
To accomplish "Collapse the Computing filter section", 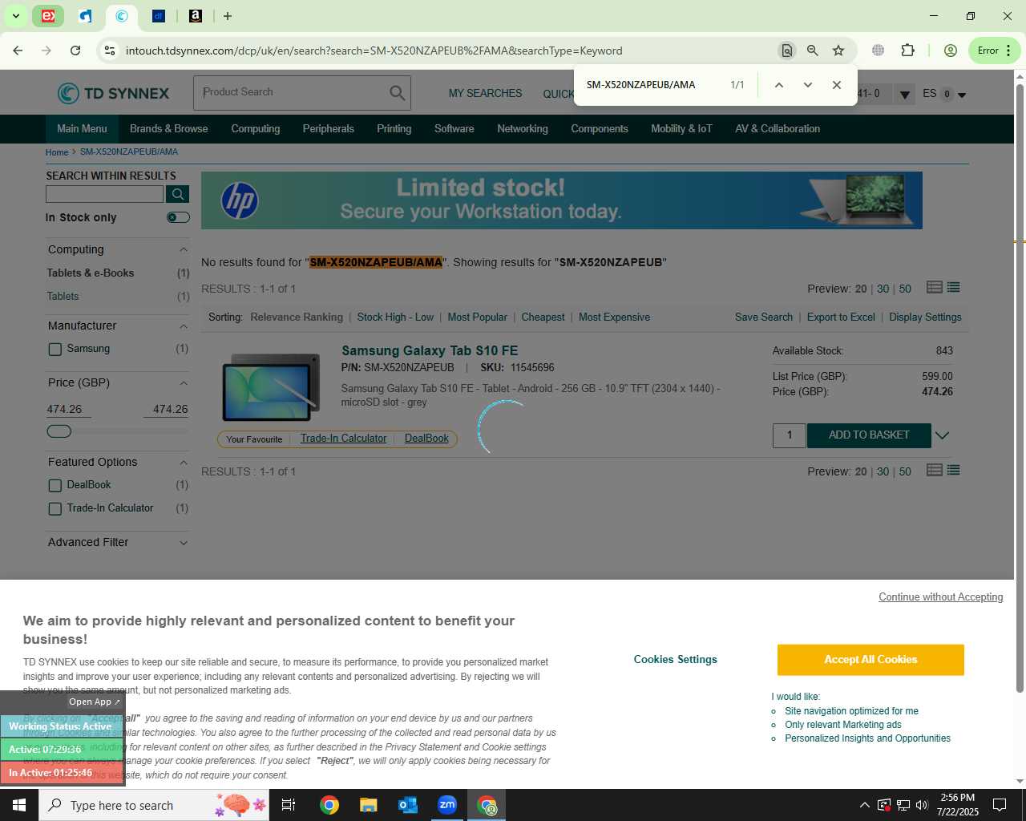I will (x=184, y=250).
